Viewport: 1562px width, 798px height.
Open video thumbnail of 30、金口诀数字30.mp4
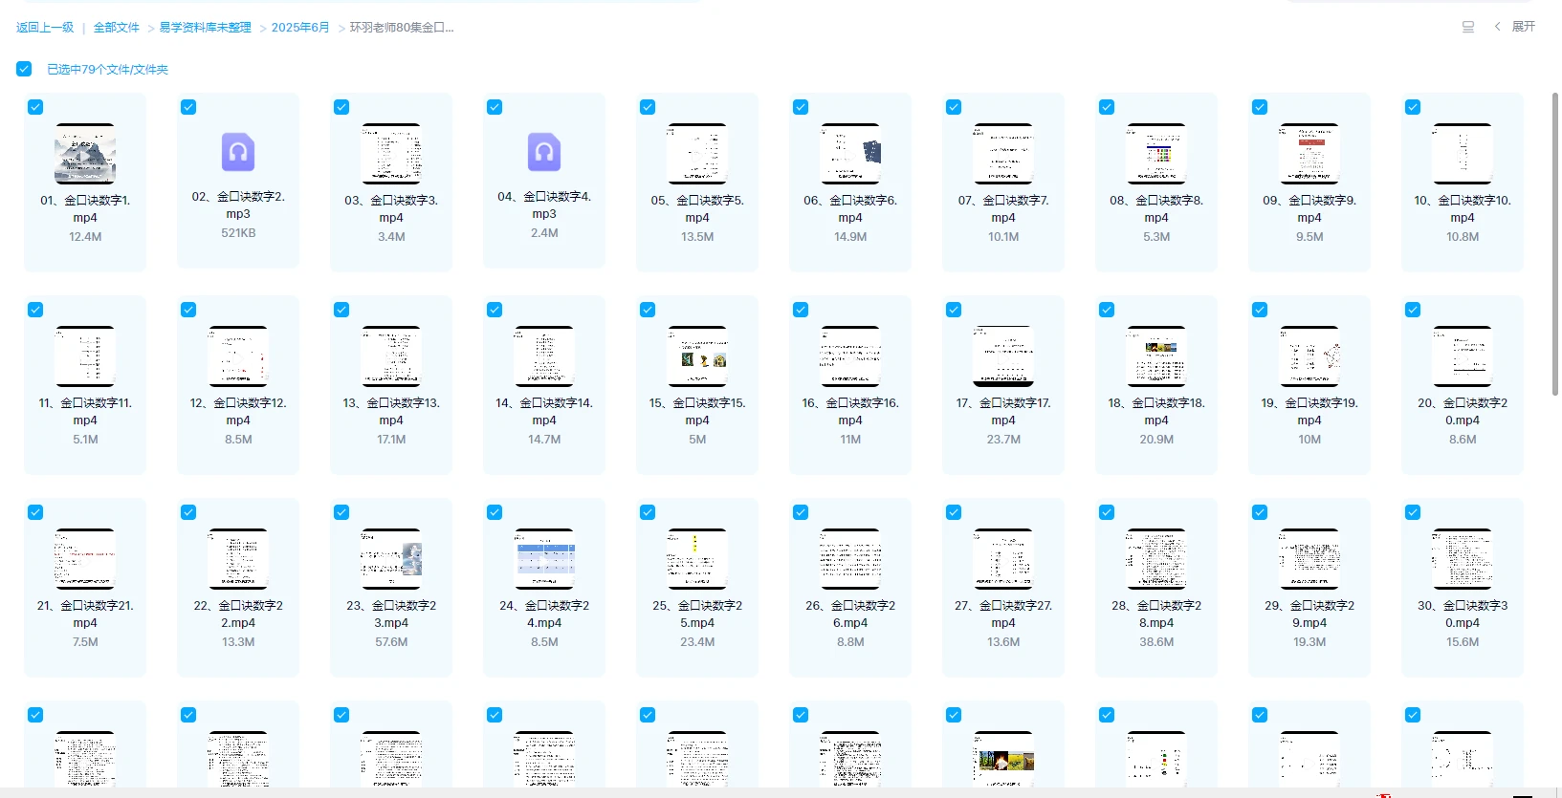1463,559
